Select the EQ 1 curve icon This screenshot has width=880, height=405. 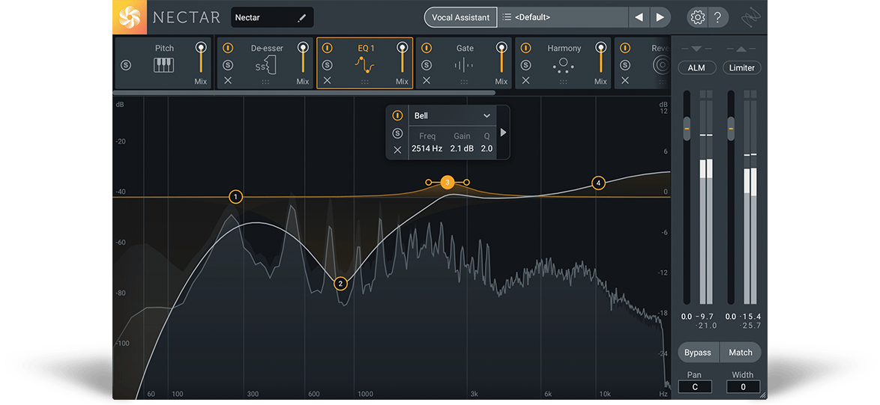[364, 66]
